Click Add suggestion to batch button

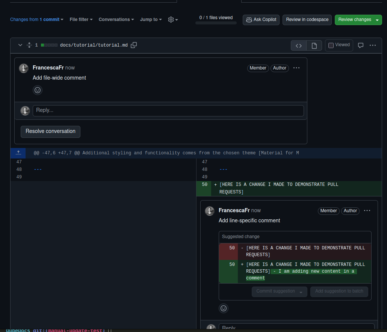tap(339, 291)
